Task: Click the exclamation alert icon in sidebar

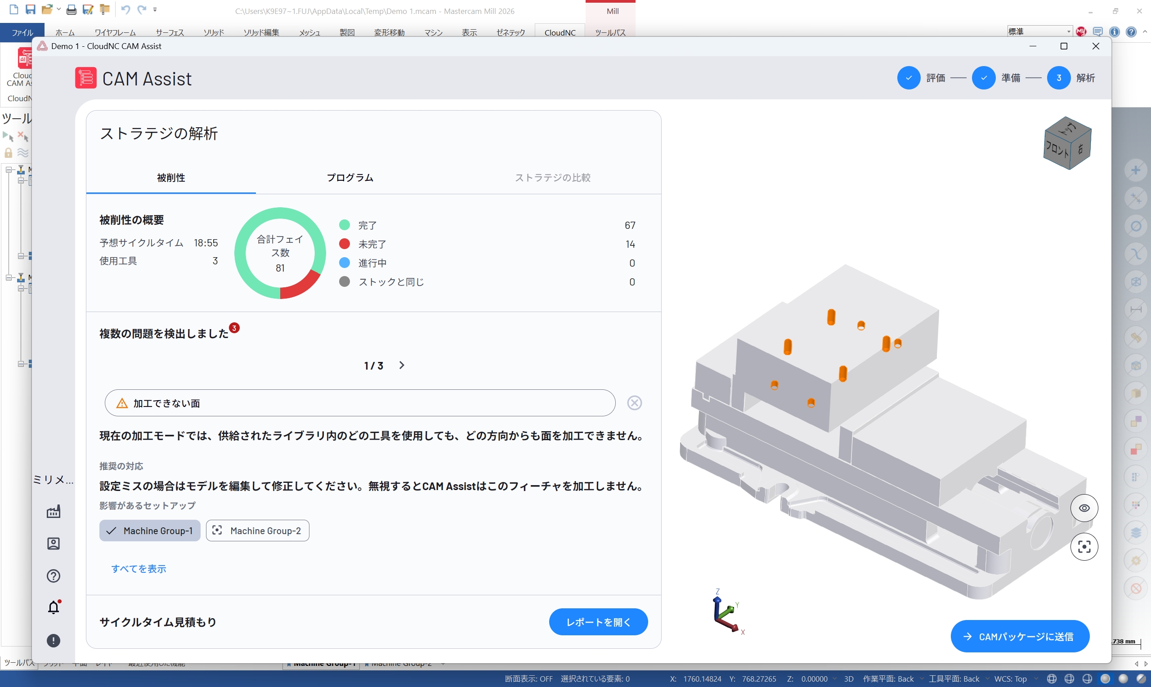Action: point(54,640)
